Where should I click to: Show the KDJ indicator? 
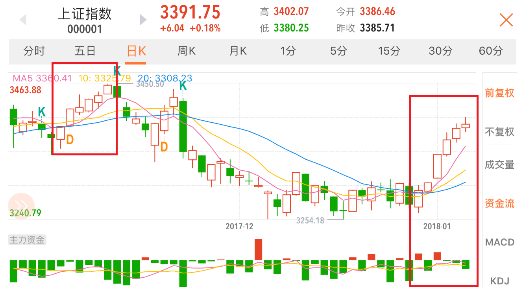coord(500,281)
